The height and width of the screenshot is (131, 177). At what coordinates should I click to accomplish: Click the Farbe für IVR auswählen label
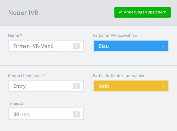coord(115,36)
